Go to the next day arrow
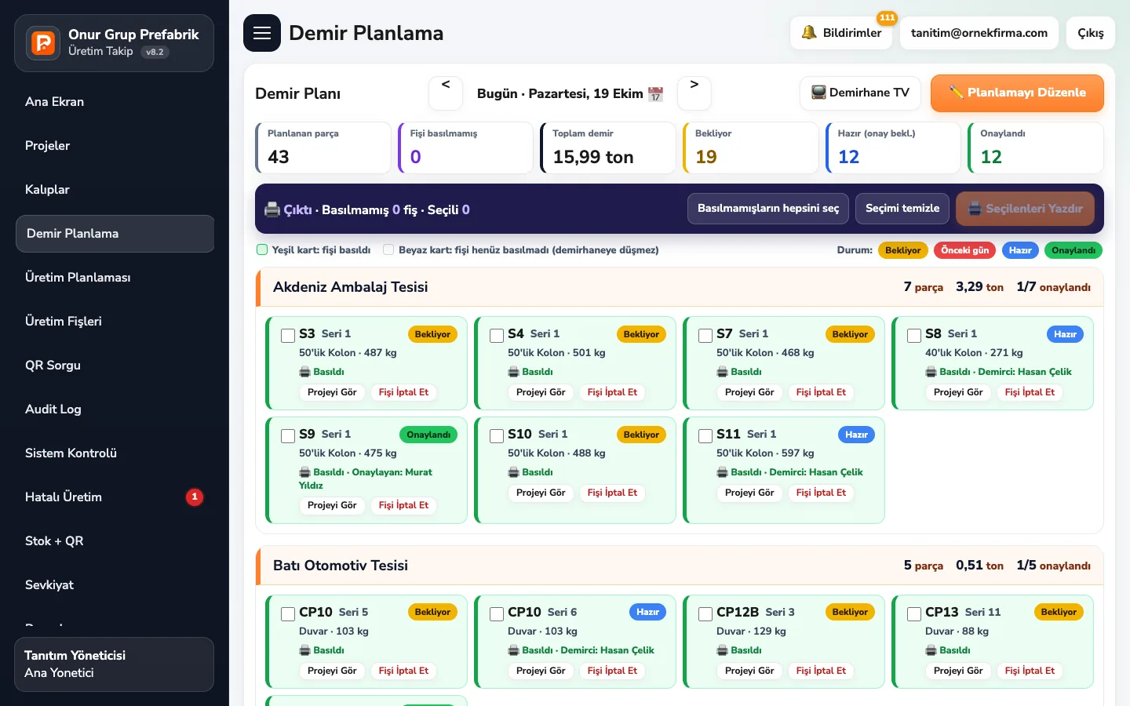The image size is (1130, 706). coord(694,93)
